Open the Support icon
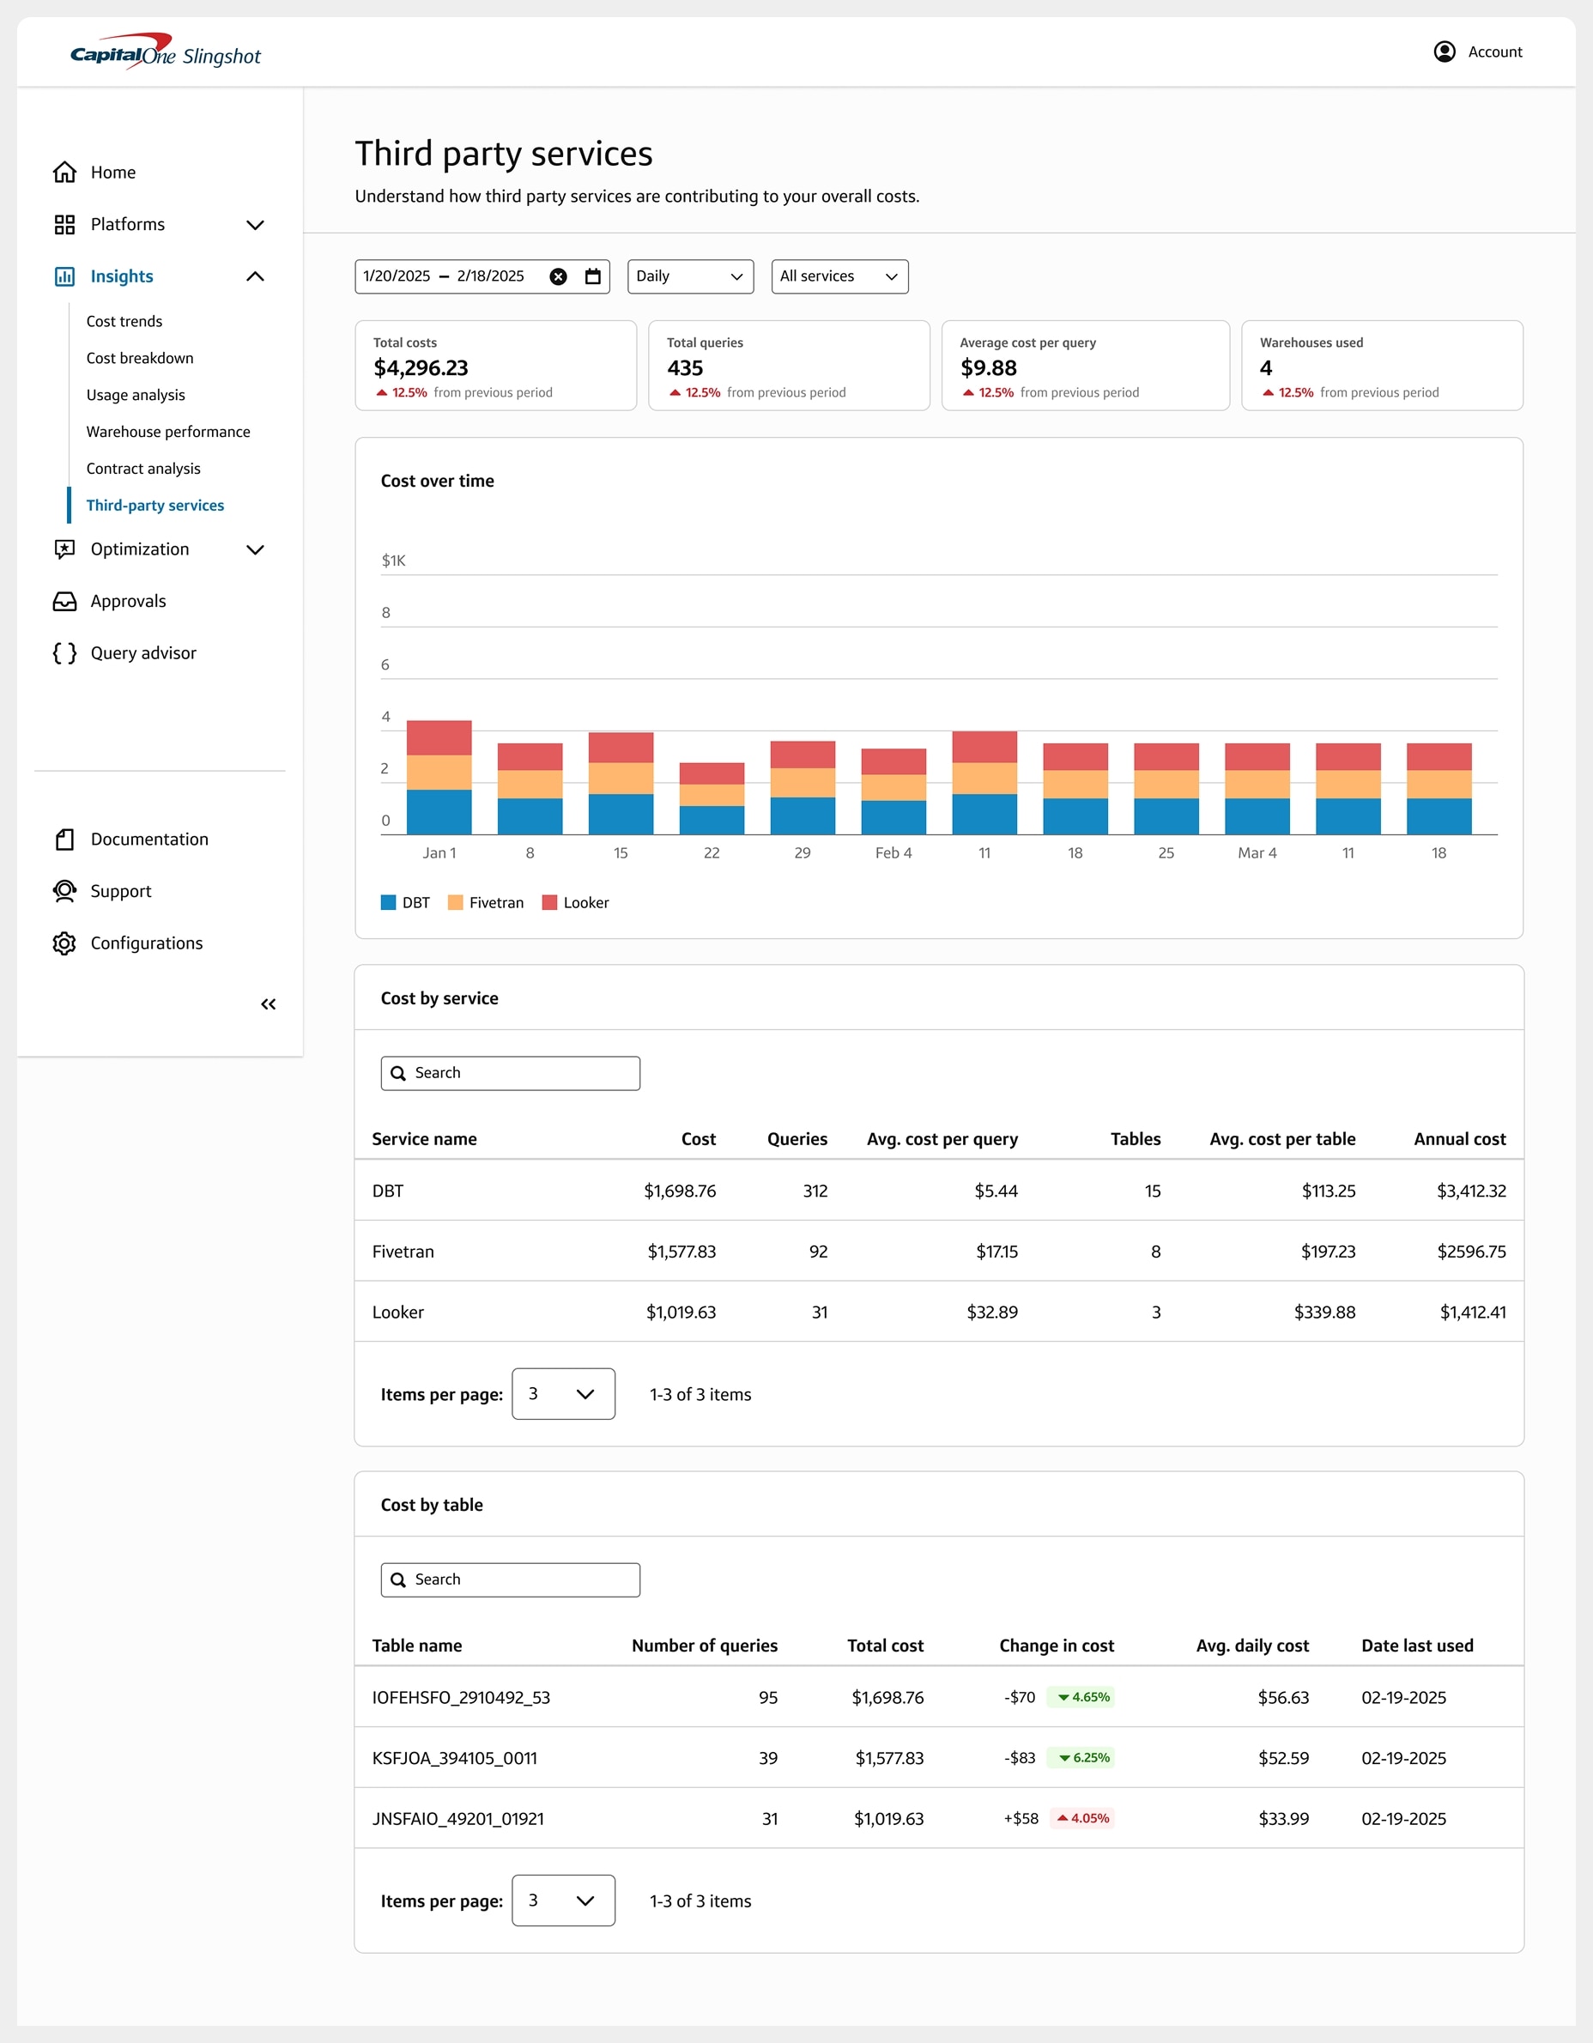Screen dimensions: 1593x2043 click(64, 890)
